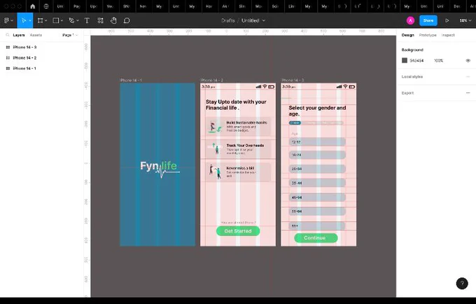Image resolution: width=476 pixels, height=304 pixels.
Task: Open the Resources components tool
Action: pyautogui.click(x=100, y=20)
